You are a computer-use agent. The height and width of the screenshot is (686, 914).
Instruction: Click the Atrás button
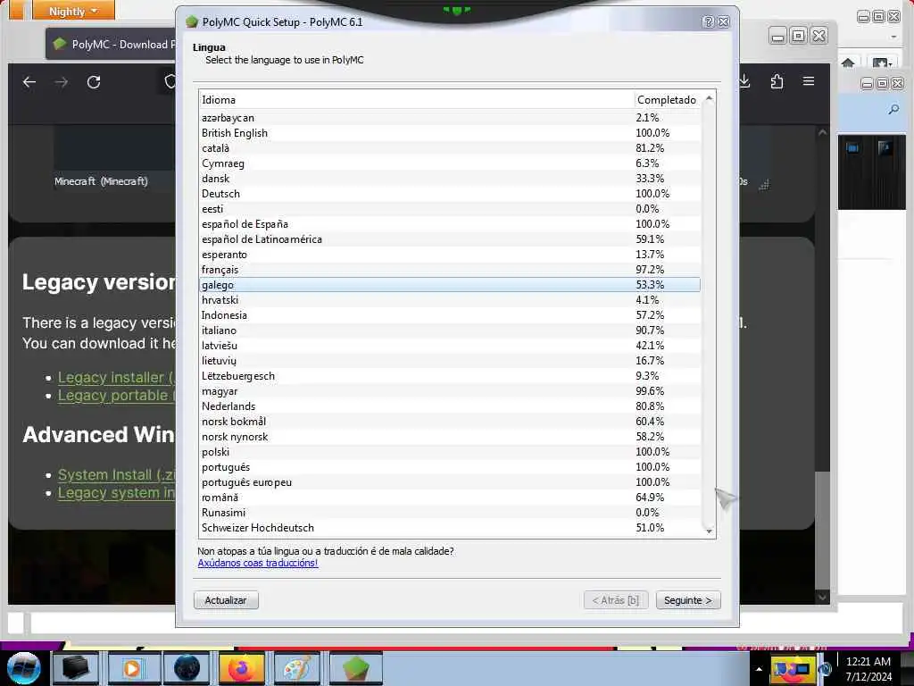[616, 600]
